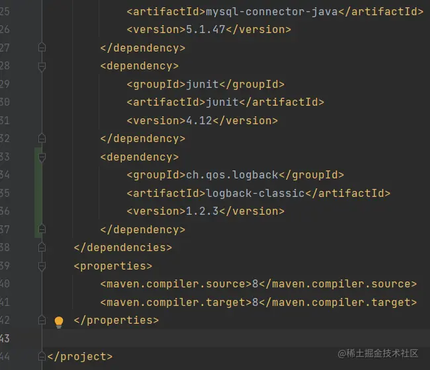Viewport: 430px width, 370px height.
Task: Collapse the properties block at line 39
Action: pos(42,266)
